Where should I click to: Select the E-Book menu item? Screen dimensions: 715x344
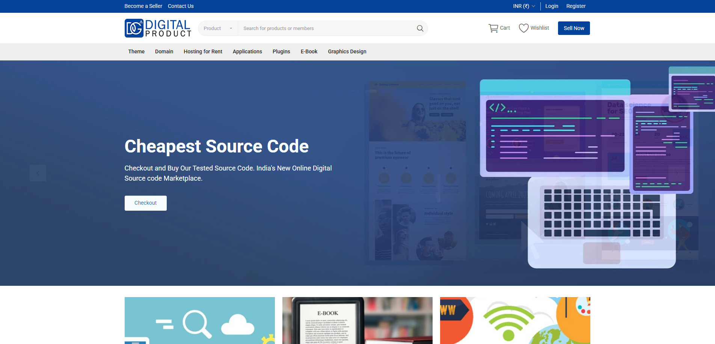point(309,51)
